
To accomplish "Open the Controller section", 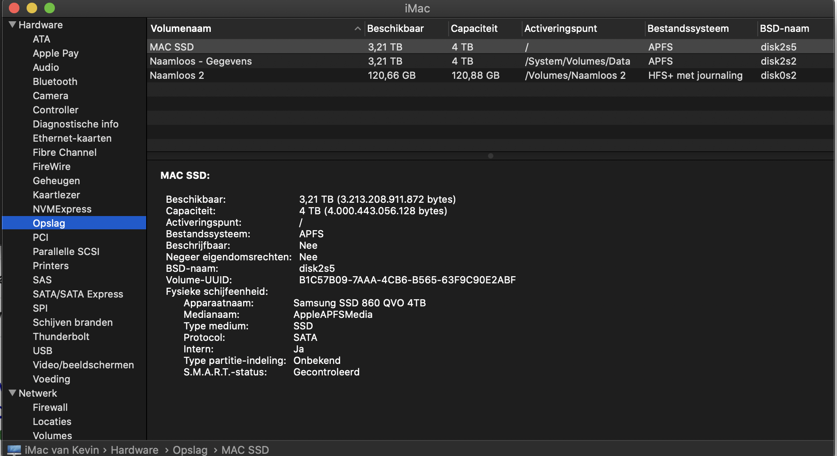I will (55, 110).
